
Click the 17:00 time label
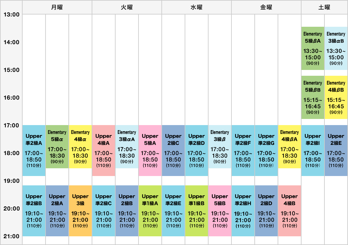click(x=11, y=125)
